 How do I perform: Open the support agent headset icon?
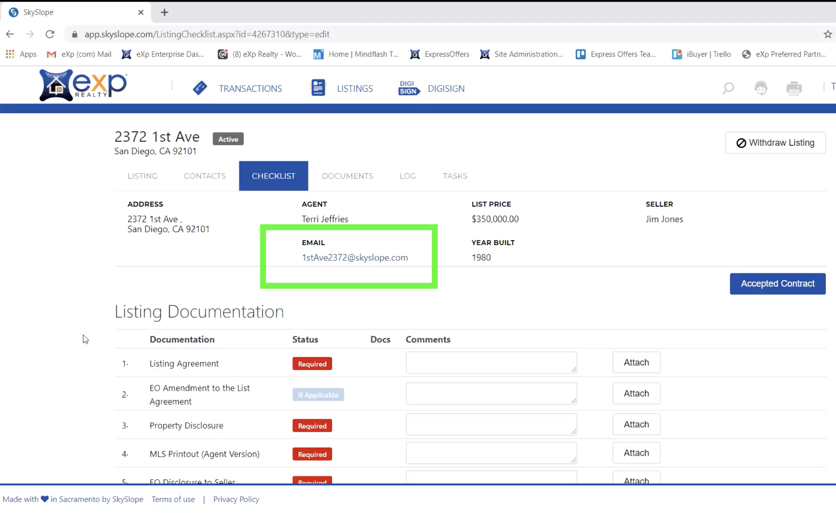pos(761,88)
